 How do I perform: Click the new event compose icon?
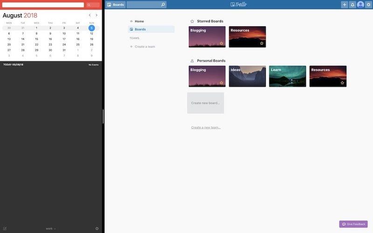click(x=5, y=228)
